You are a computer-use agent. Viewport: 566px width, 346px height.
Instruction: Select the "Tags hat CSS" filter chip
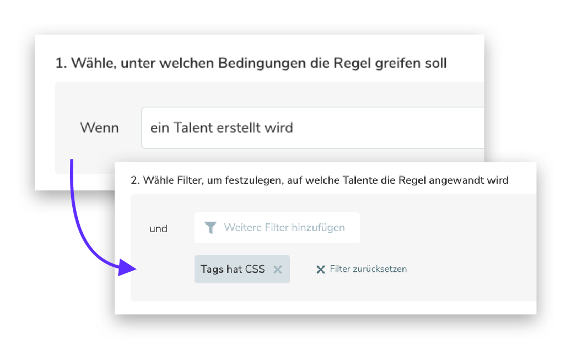[x=233, y=270]
